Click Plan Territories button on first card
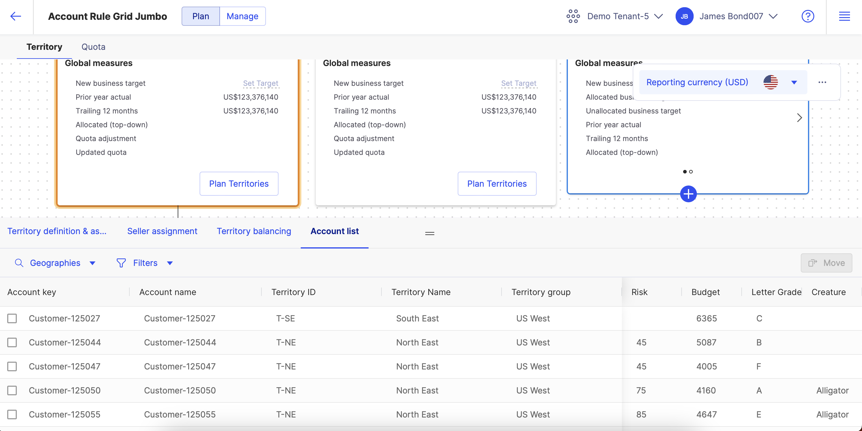 point(239,183)
